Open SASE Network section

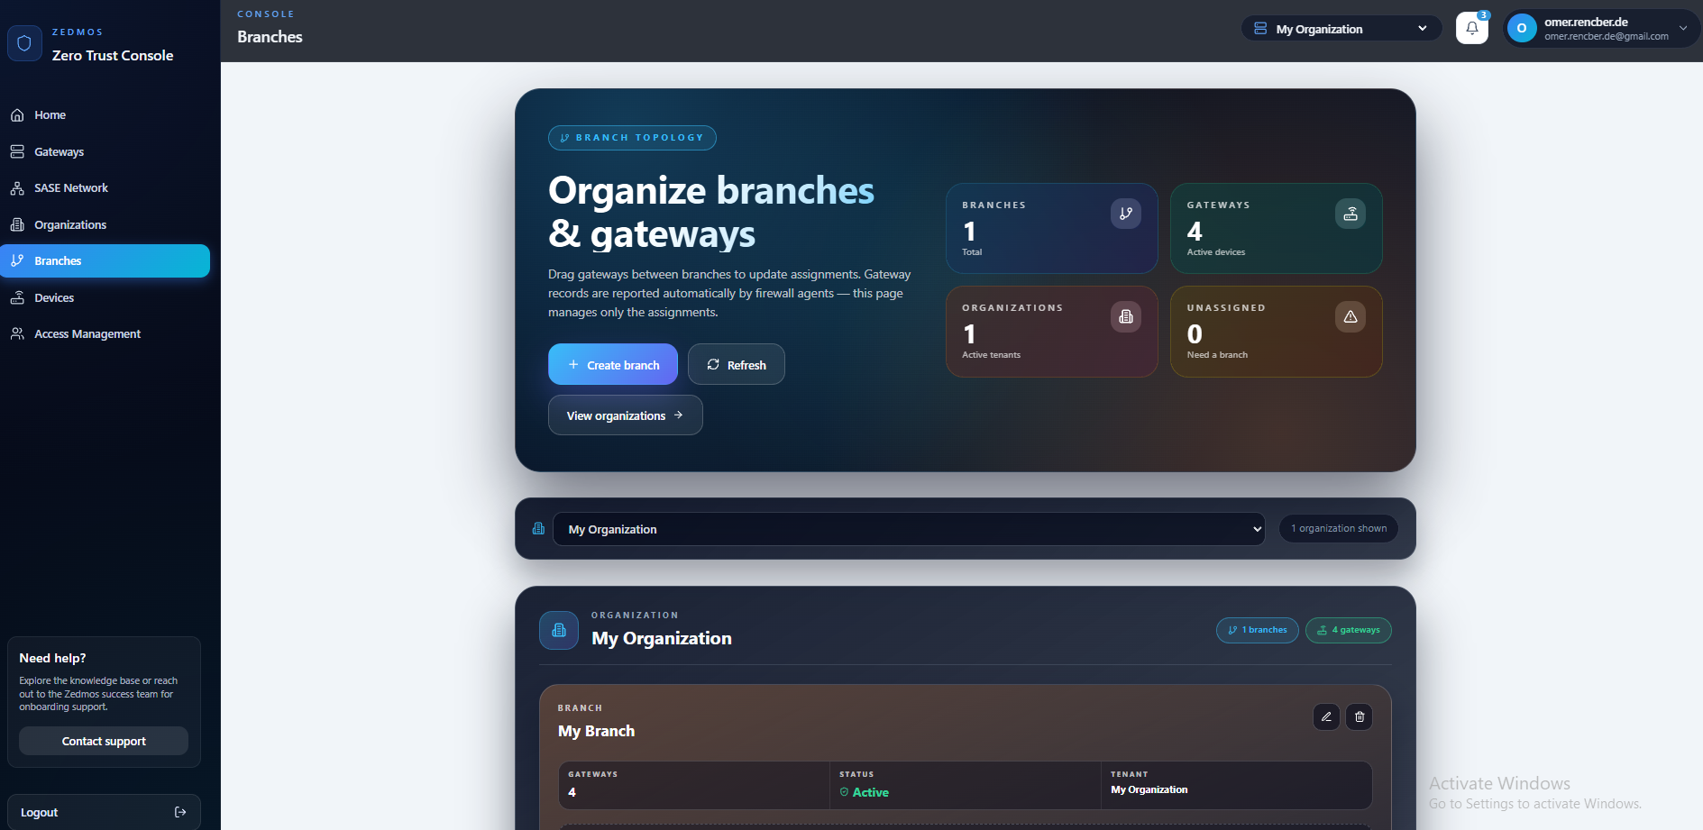point(105,188)
